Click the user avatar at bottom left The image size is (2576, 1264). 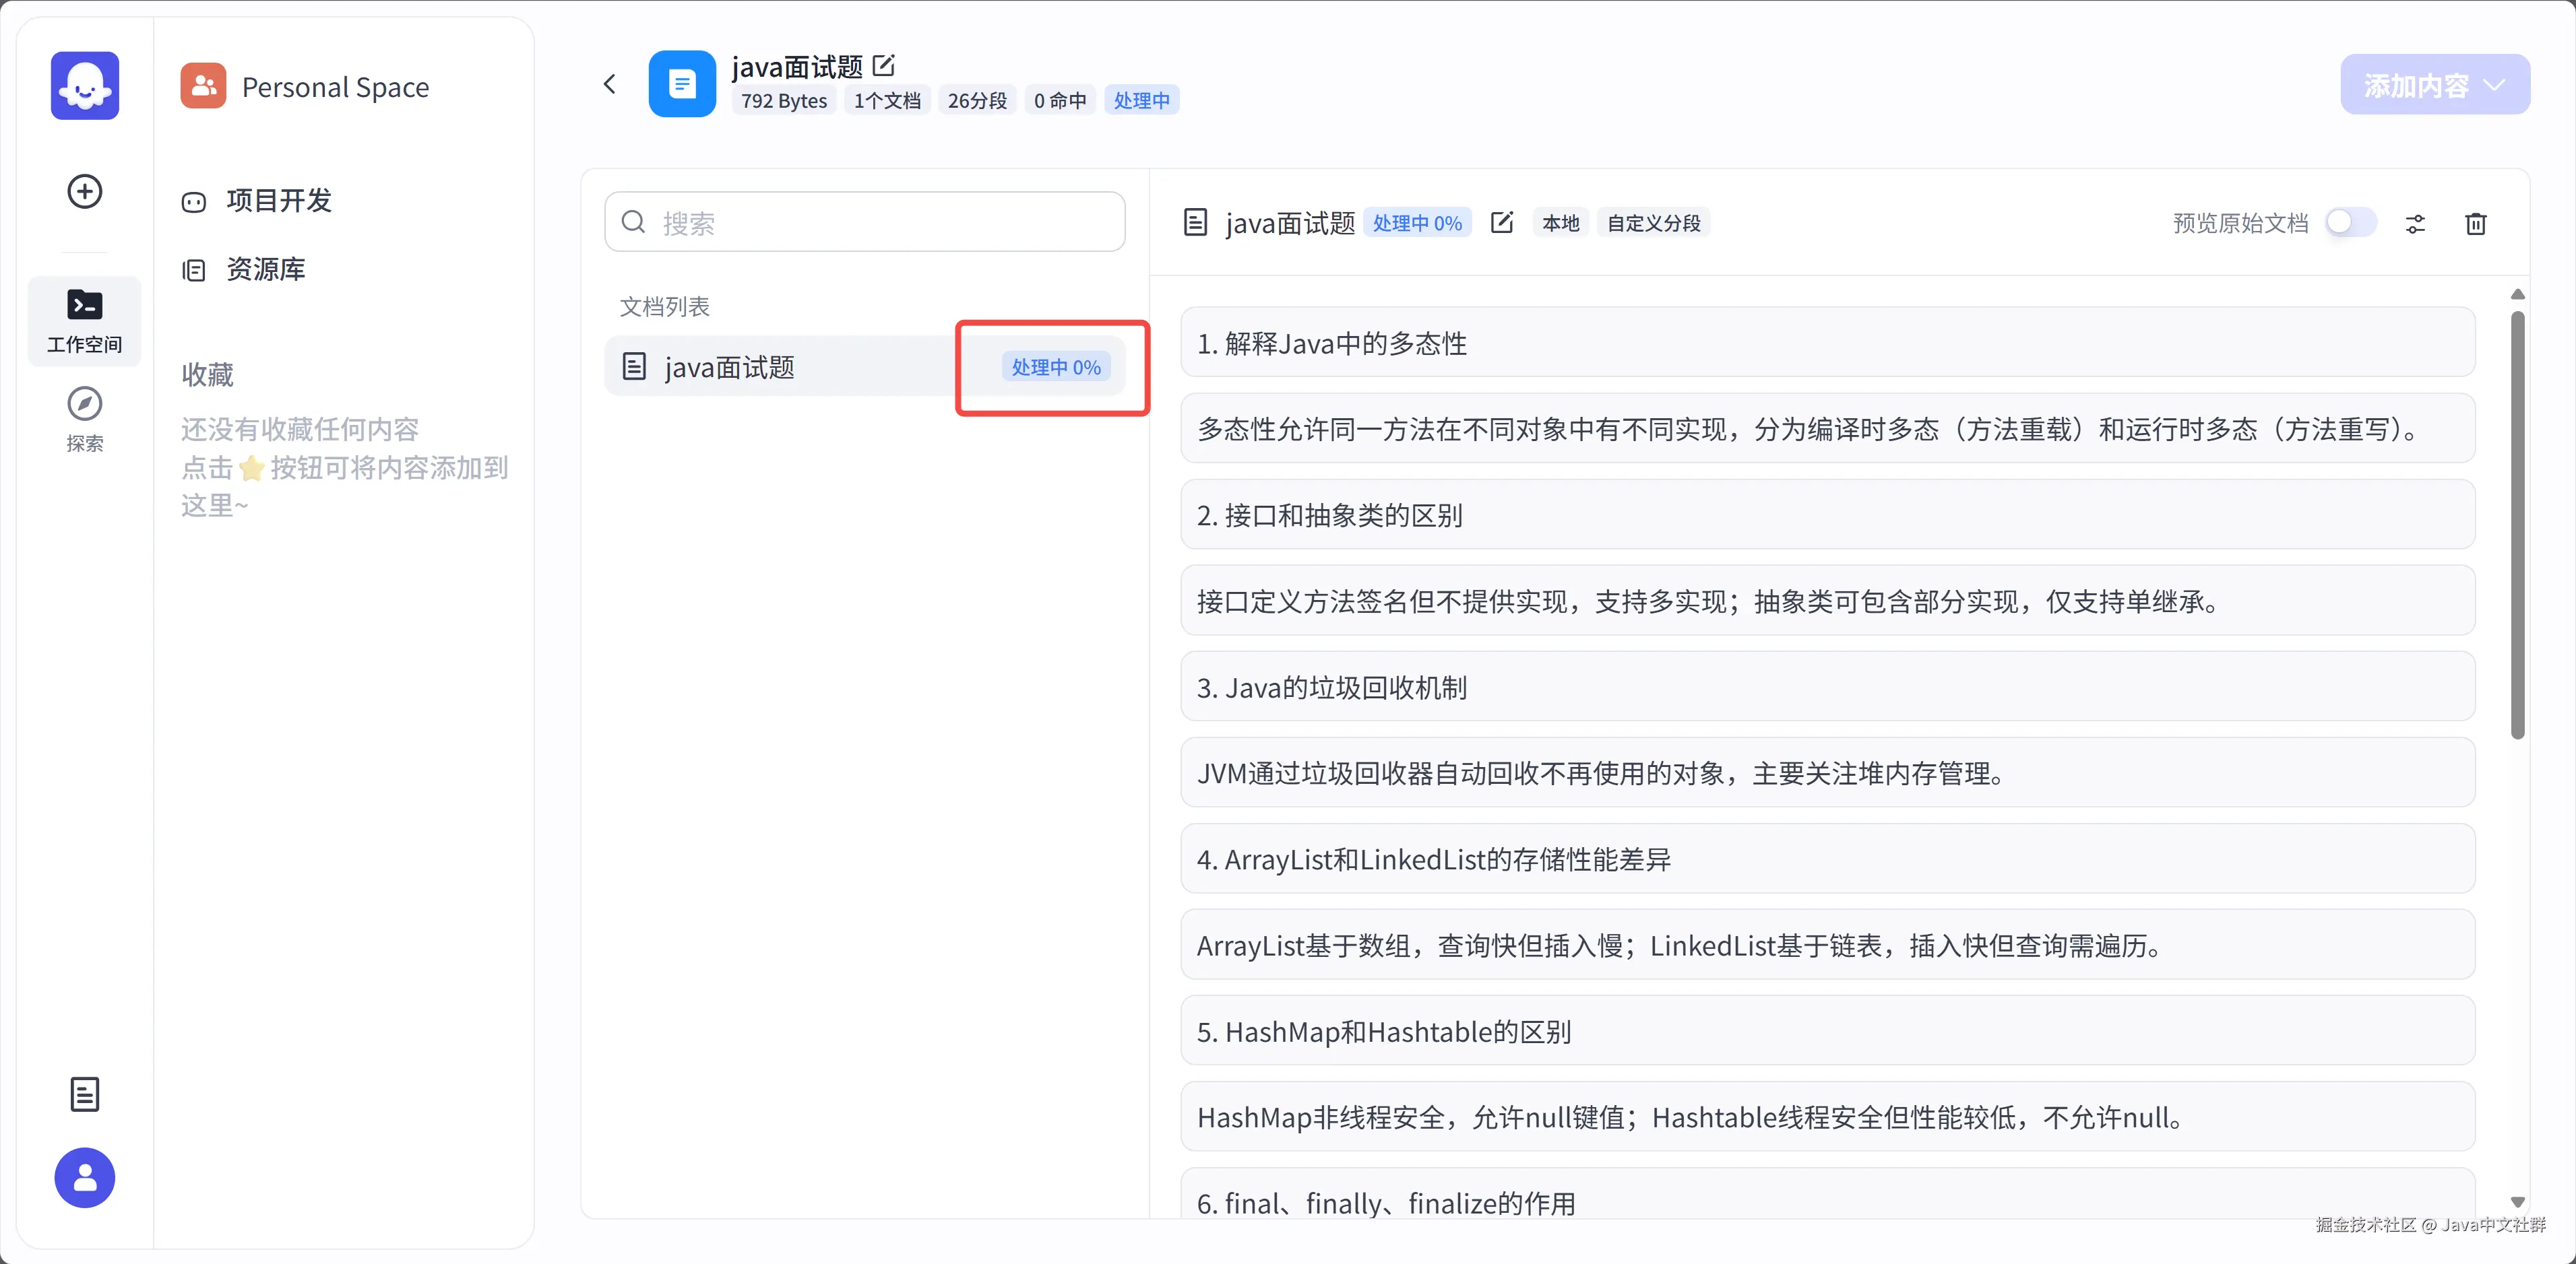[85, 1177]
